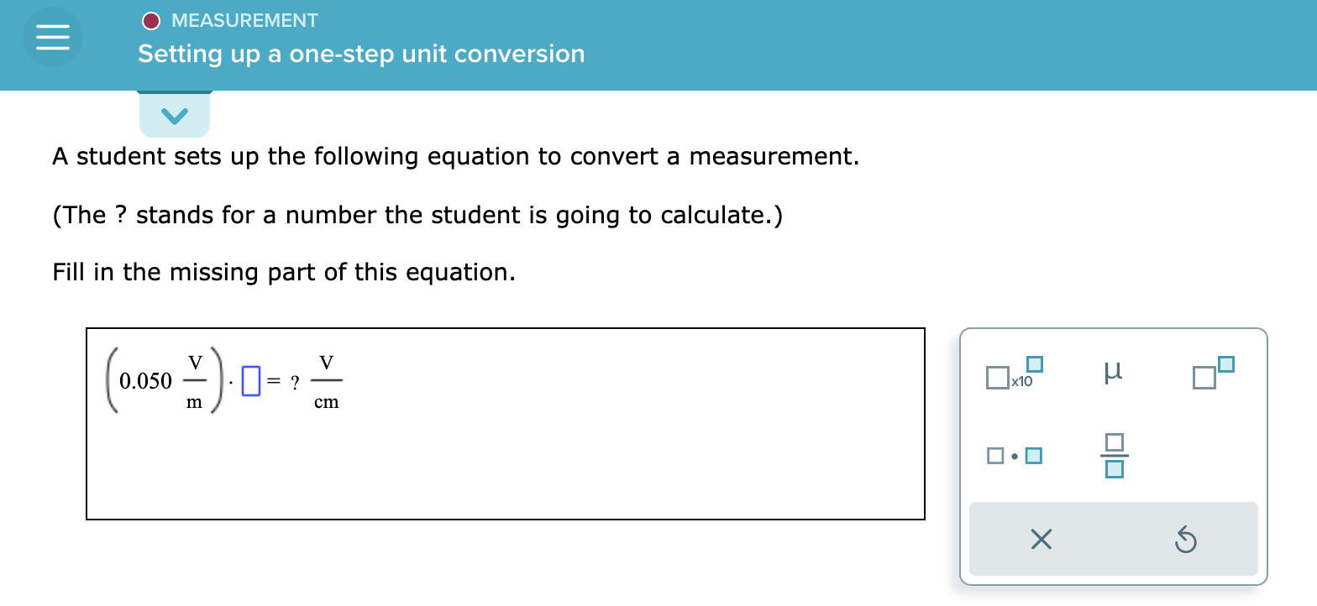Select the fraction template

pos(1114,454)
